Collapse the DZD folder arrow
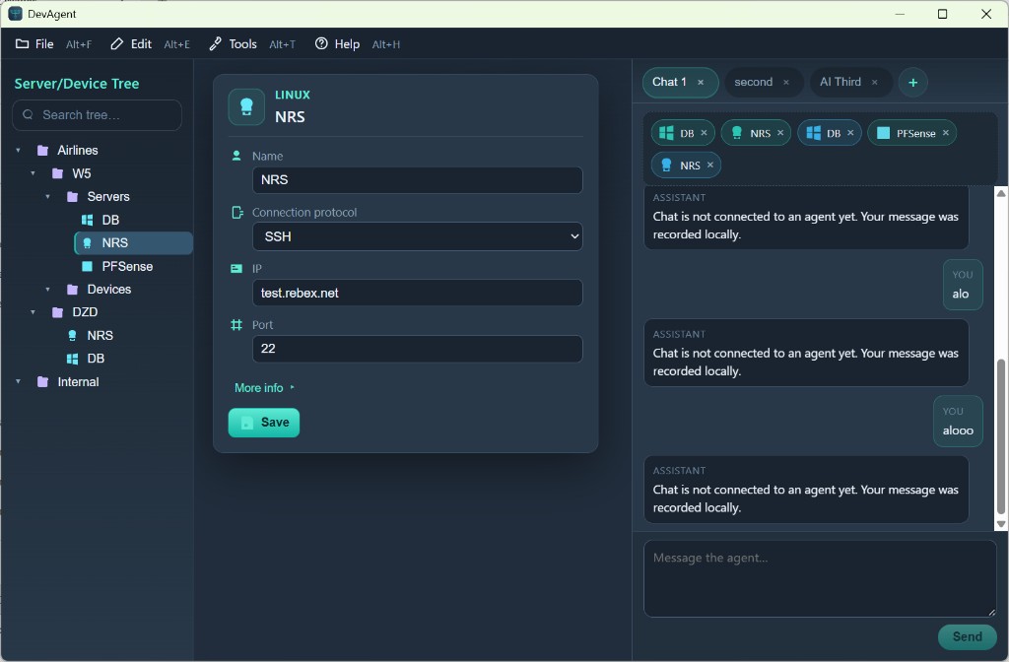This screenshot has height=662, width=1009. [x=33, y=312]
